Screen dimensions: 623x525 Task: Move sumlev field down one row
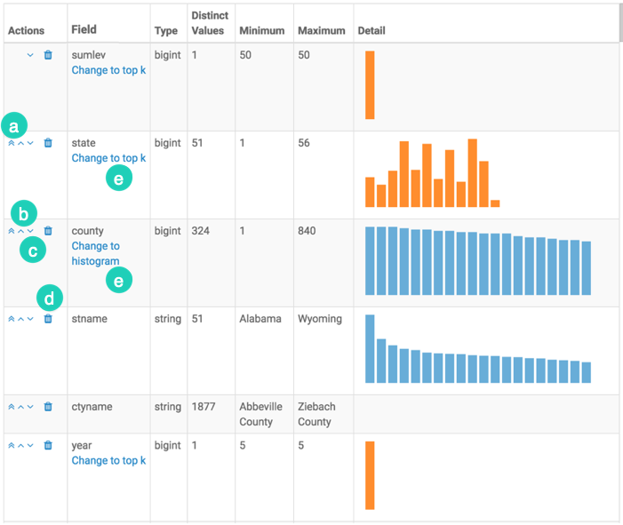point(30,55)
